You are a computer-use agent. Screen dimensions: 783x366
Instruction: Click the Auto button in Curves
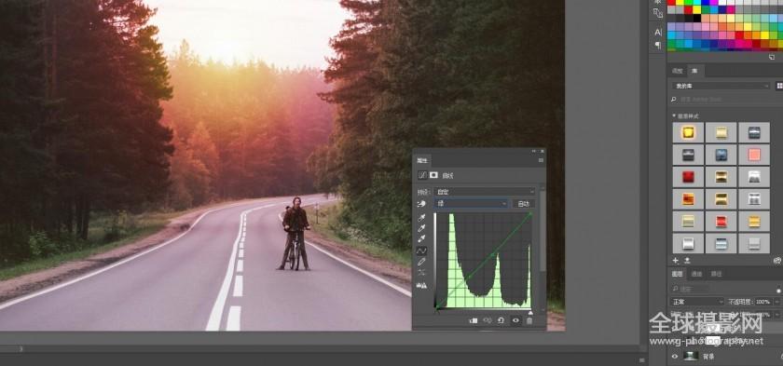tap(523, 203)
